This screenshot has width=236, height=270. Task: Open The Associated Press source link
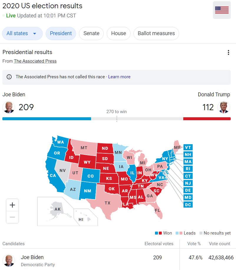(35, 61)
